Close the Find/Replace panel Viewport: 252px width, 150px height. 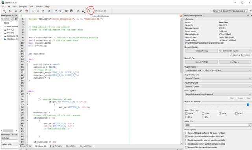coord(16,134)
